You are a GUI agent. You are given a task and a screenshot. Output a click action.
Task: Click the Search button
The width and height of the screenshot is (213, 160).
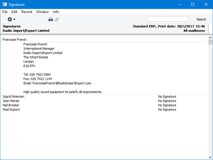(201, 19)
